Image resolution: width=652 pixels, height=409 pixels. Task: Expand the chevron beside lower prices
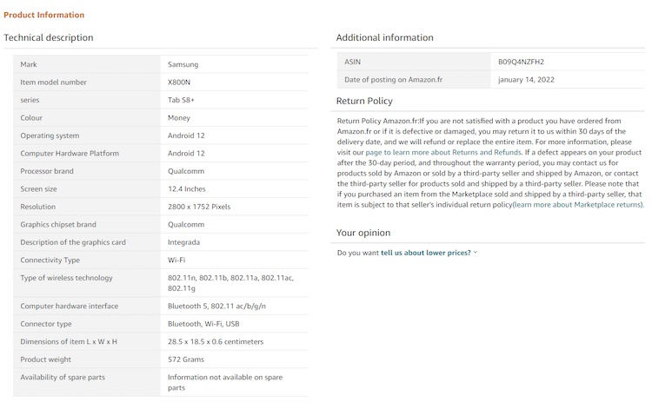coord(476,253)
